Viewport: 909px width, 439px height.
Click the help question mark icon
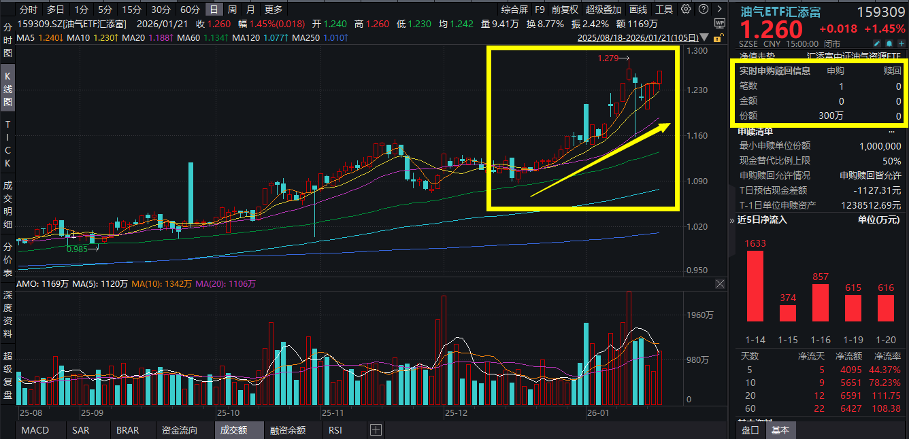tap(703, 10)
